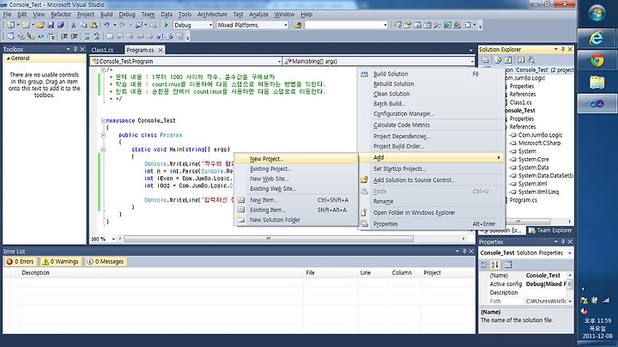Click the Open File folder icon
Viewport: 618px width, 347px height.
point(40,25)
